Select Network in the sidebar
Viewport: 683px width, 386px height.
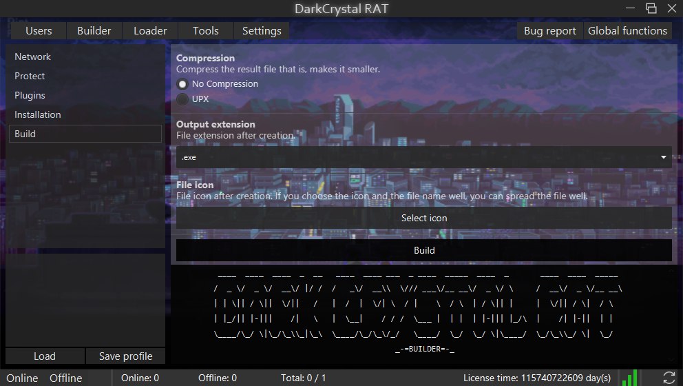pos(85,57)
